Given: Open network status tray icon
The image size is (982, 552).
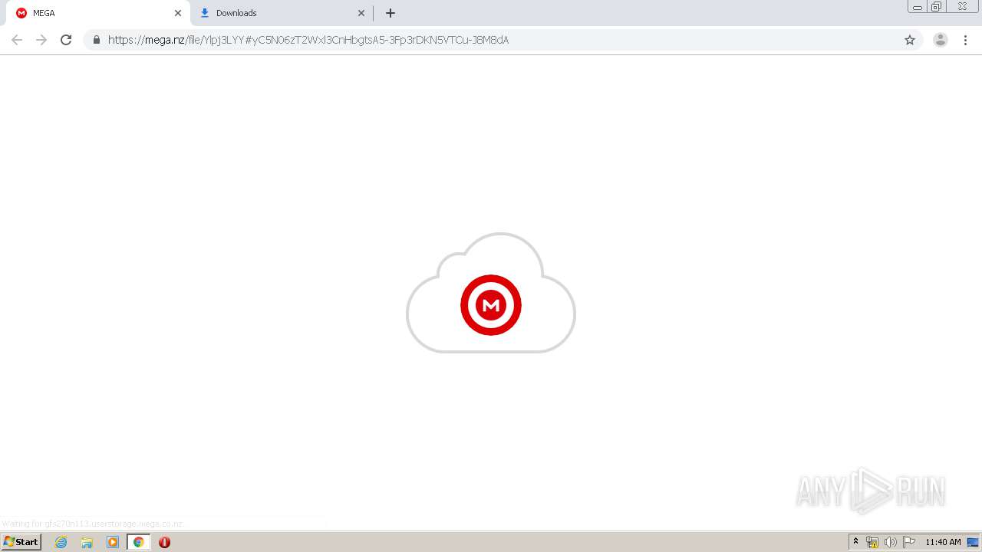Looking at the screenshot, I should click(x=872, y=542).
